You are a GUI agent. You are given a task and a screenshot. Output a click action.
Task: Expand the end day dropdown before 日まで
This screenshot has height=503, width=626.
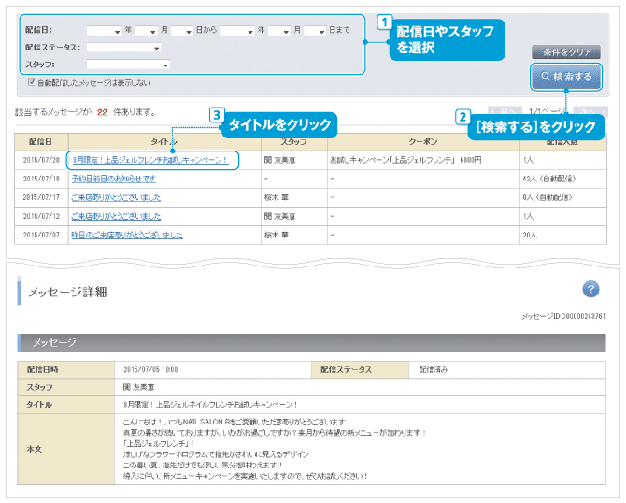coord(315,31)
